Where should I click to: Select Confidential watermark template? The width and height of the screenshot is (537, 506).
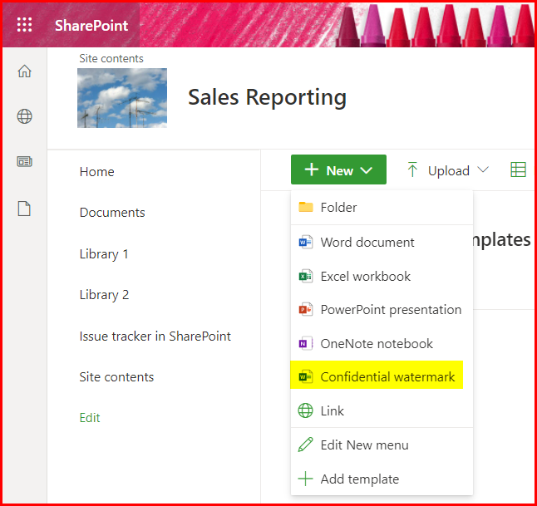387,377
